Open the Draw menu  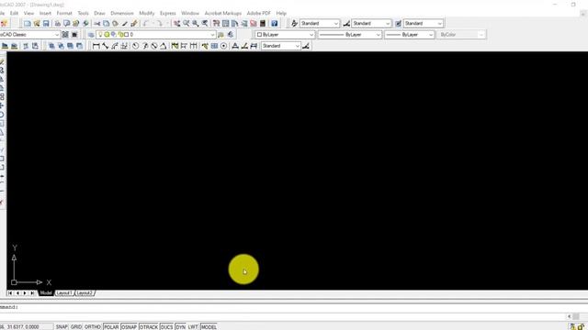99,13
